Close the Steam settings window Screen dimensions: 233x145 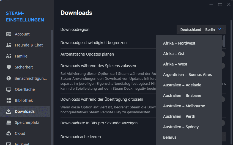coord(229,5)
